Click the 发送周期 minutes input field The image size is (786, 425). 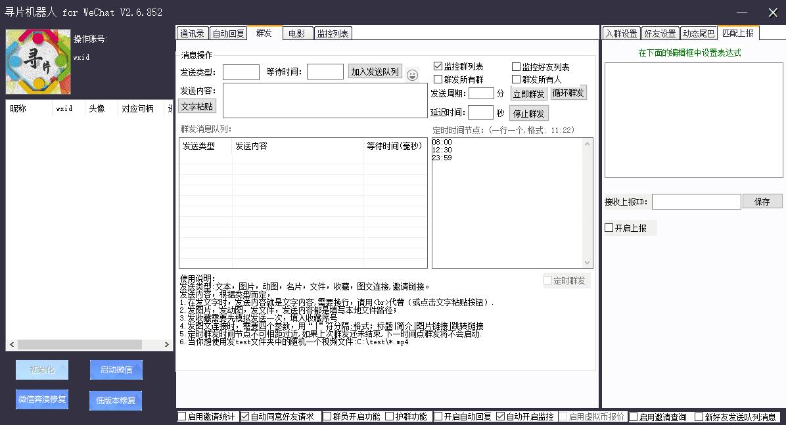coord(481,93)
